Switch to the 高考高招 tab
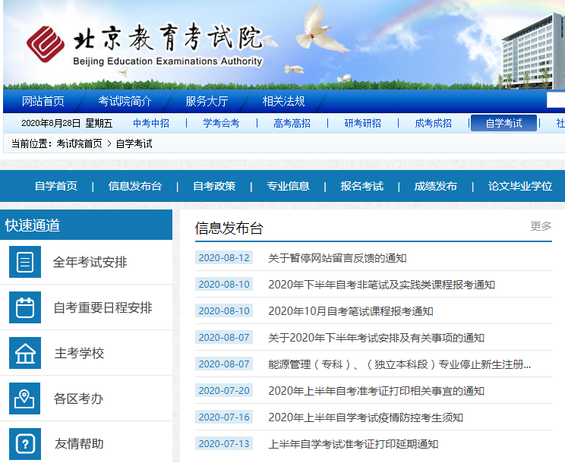The image size is (565, 463). click(292, 123)
